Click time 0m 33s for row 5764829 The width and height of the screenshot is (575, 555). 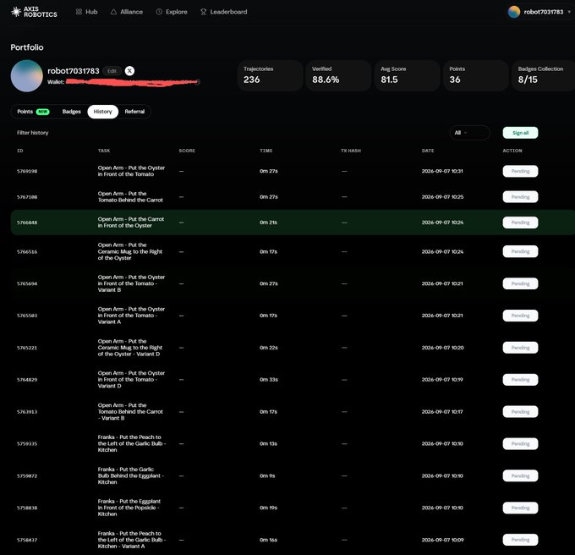269,380
